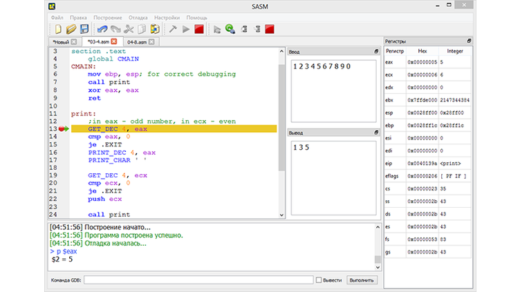Start debugging with the green bug icon
The image size is (520, 292).
click(230, 30)
